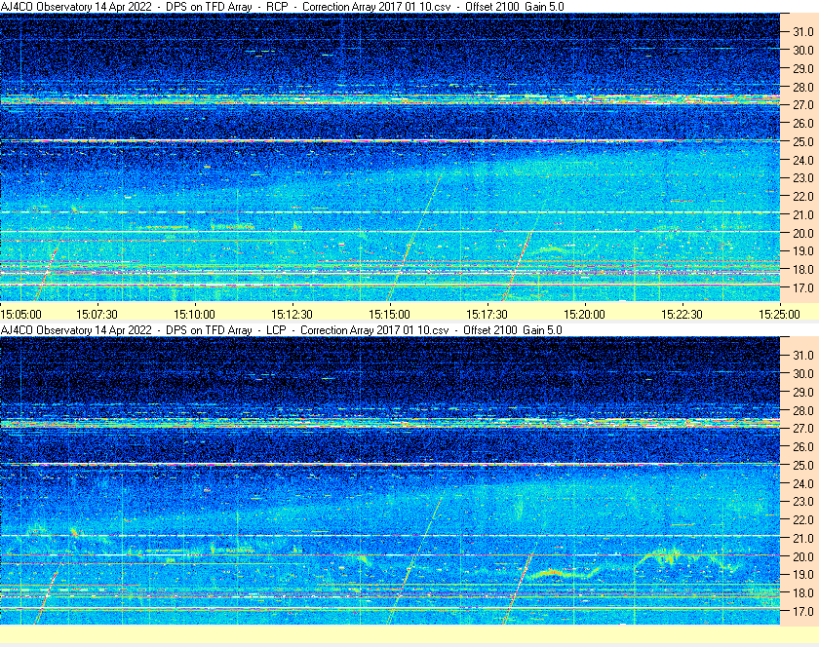Screen dimensions: 819x647
Task: Select the 15:15:00 time axis label
Action: [389, 315]
